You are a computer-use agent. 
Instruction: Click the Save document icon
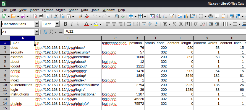point(23,16)
